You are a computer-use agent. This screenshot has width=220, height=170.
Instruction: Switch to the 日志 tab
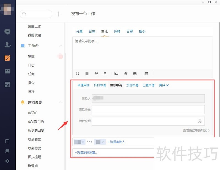coord(92,32)
